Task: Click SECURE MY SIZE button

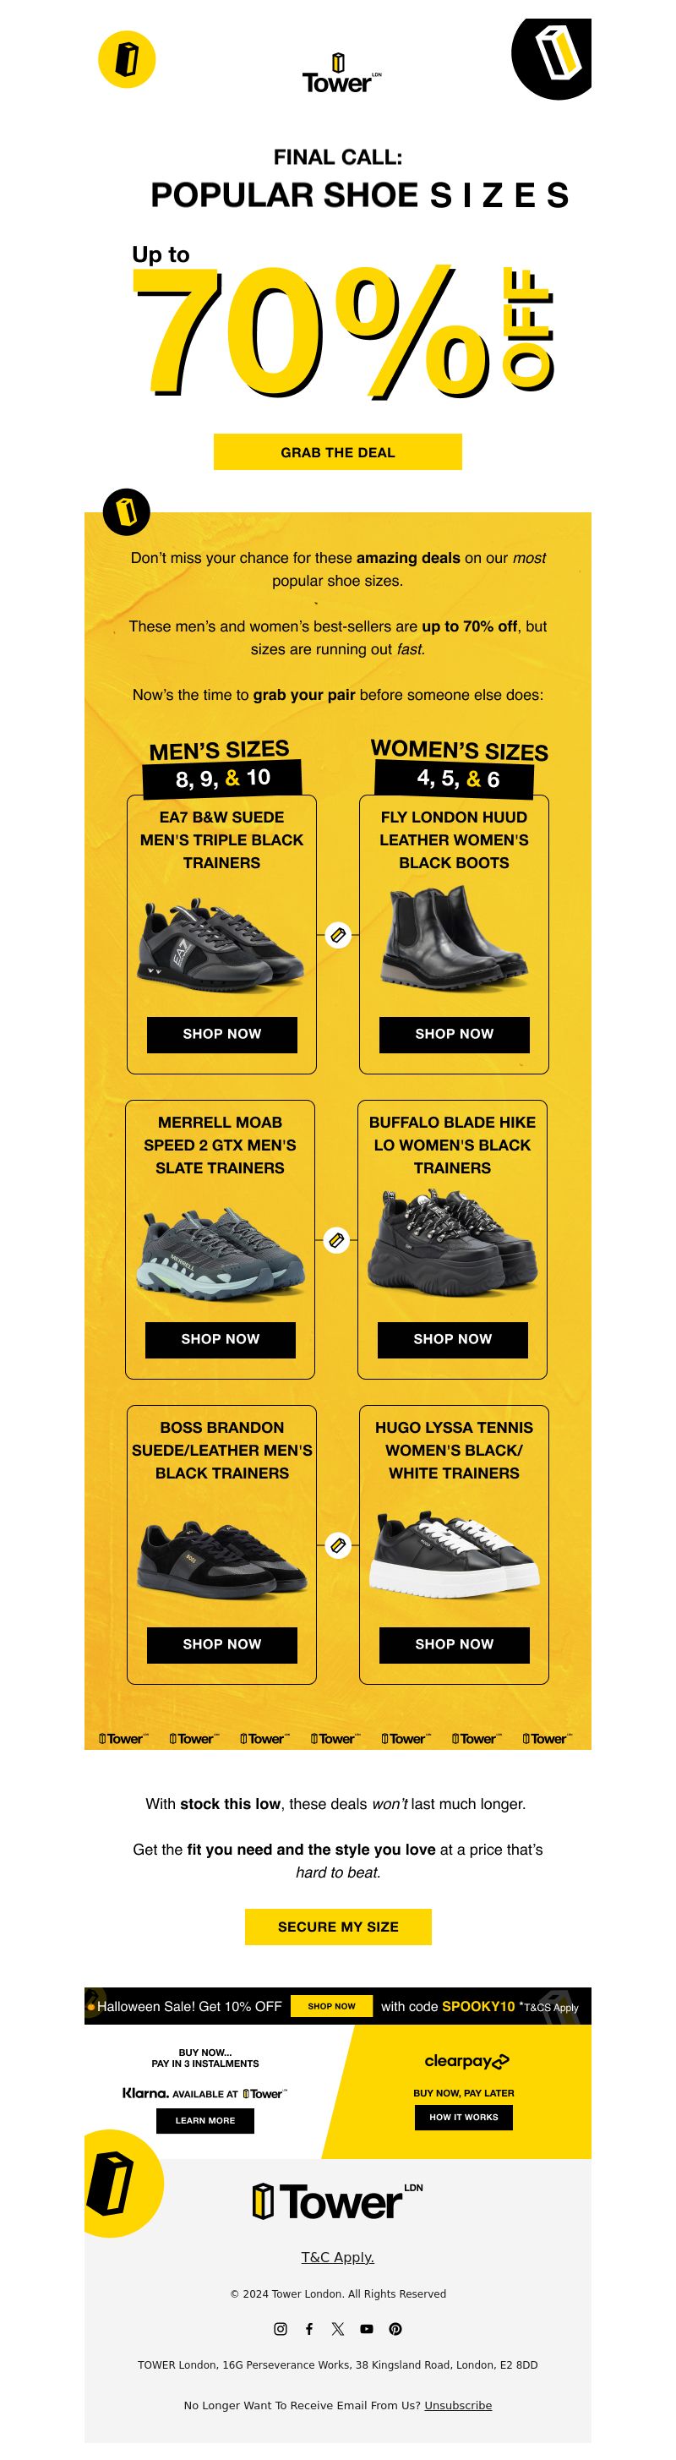Action: (338, 1927)
